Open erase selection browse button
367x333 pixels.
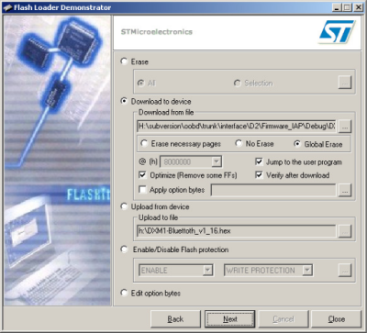point(345,83)
